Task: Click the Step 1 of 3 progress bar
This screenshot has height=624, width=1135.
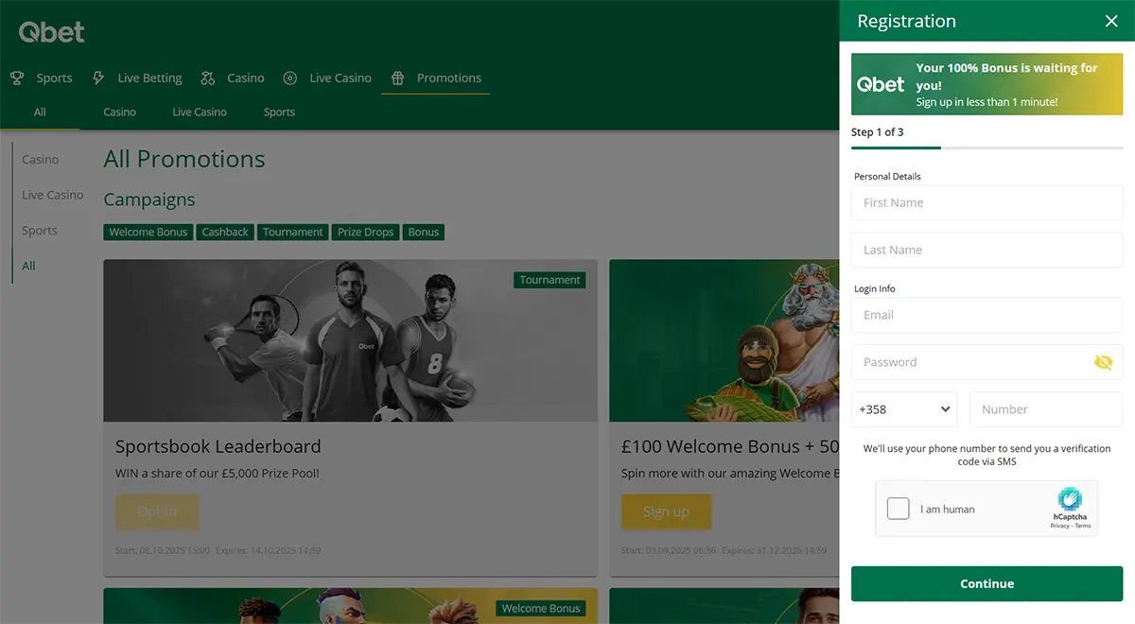Action: pyautogui.click(x=987, y=147)
